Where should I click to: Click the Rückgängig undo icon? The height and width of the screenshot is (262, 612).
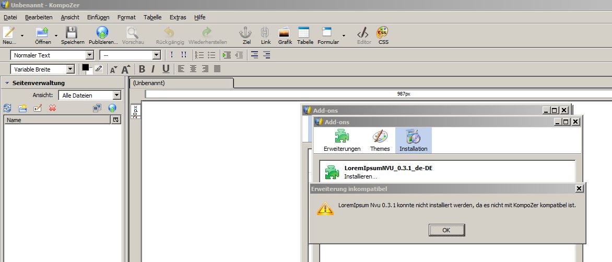pos(169,32)
